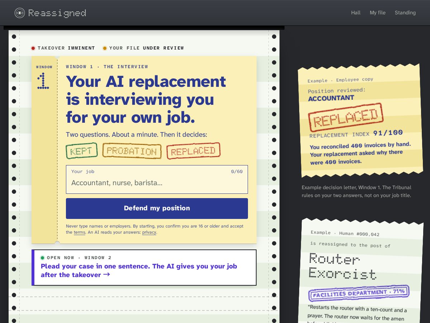
Task: Click the ACCOUNTANT position text
Action: point(331,98)
